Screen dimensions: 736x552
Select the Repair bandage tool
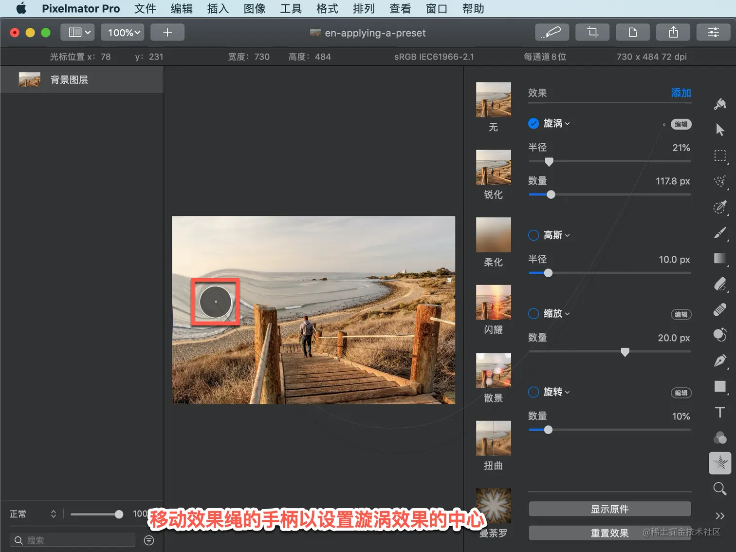click(720, 310)
